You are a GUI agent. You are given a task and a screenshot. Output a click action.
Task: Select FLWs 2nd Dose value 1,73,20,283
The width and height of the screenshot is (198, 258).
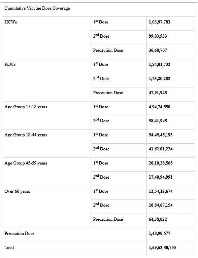160,79
